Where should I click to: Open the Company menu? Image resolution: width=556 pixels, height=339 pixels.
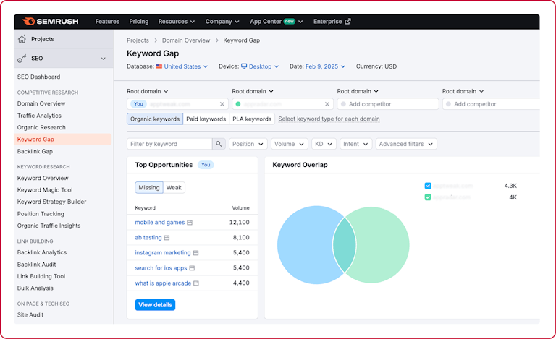(x=222, y=21)
